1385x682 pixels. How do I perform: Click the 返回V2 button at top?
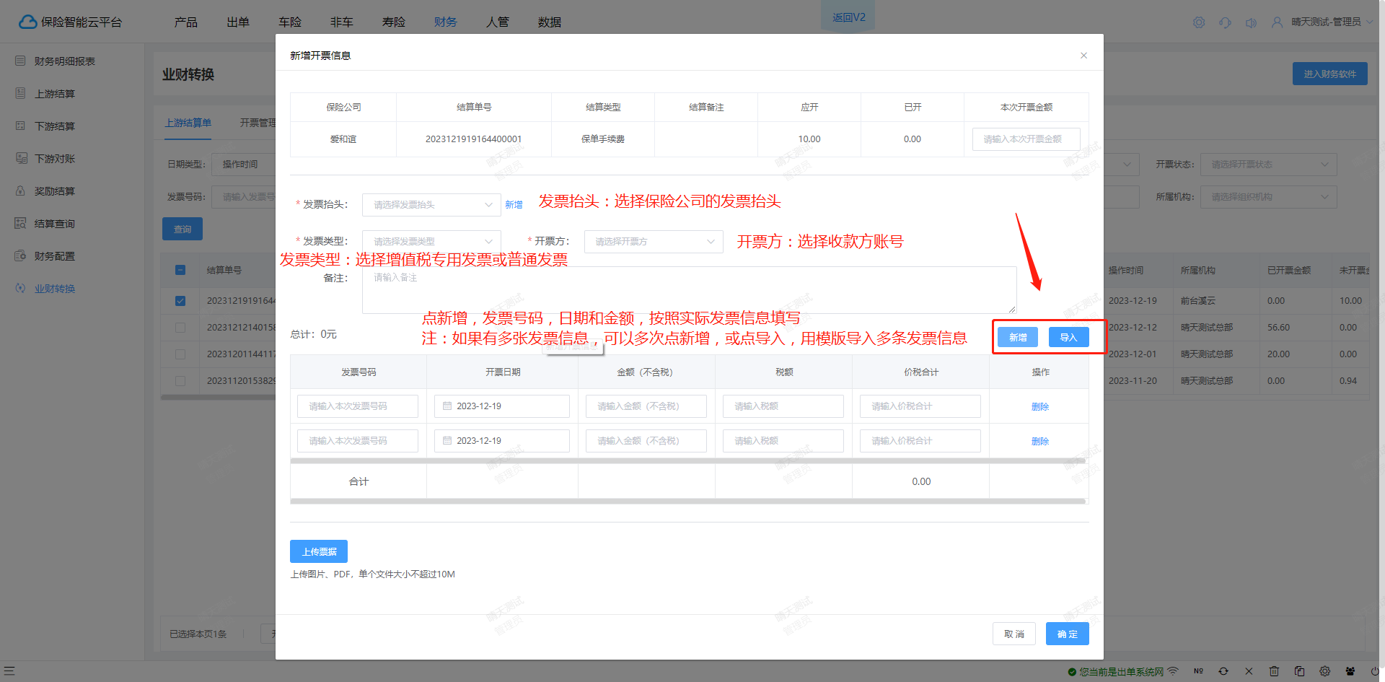tap(848, 17)
